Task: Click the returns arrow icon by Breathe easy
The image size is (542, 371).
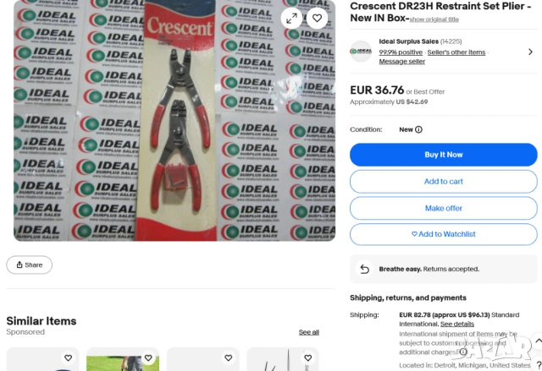Action: pos(365,269)
